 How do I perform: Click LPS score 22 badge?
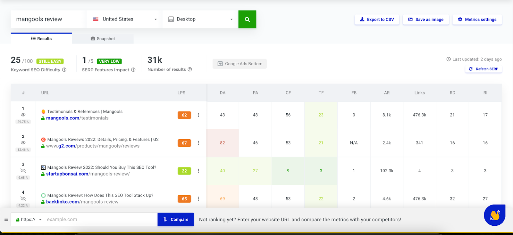(184, 171)
